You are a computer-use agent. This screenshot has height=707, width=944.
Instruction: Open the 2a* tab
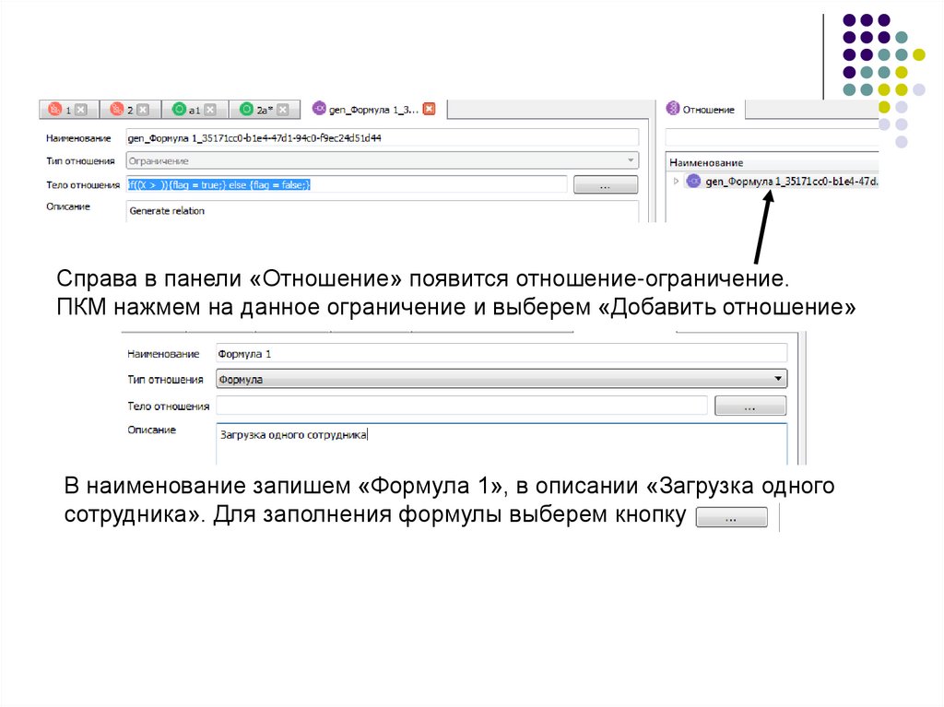click(265, 110)
